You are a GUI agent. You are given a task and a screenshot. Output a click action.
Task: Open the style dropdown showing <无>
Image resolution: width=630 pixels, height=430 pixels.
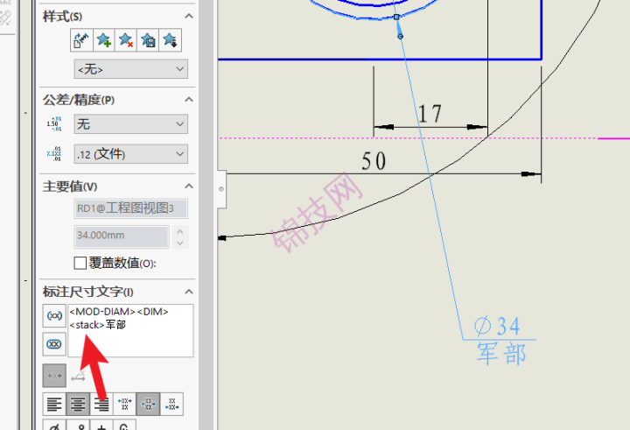131,69
